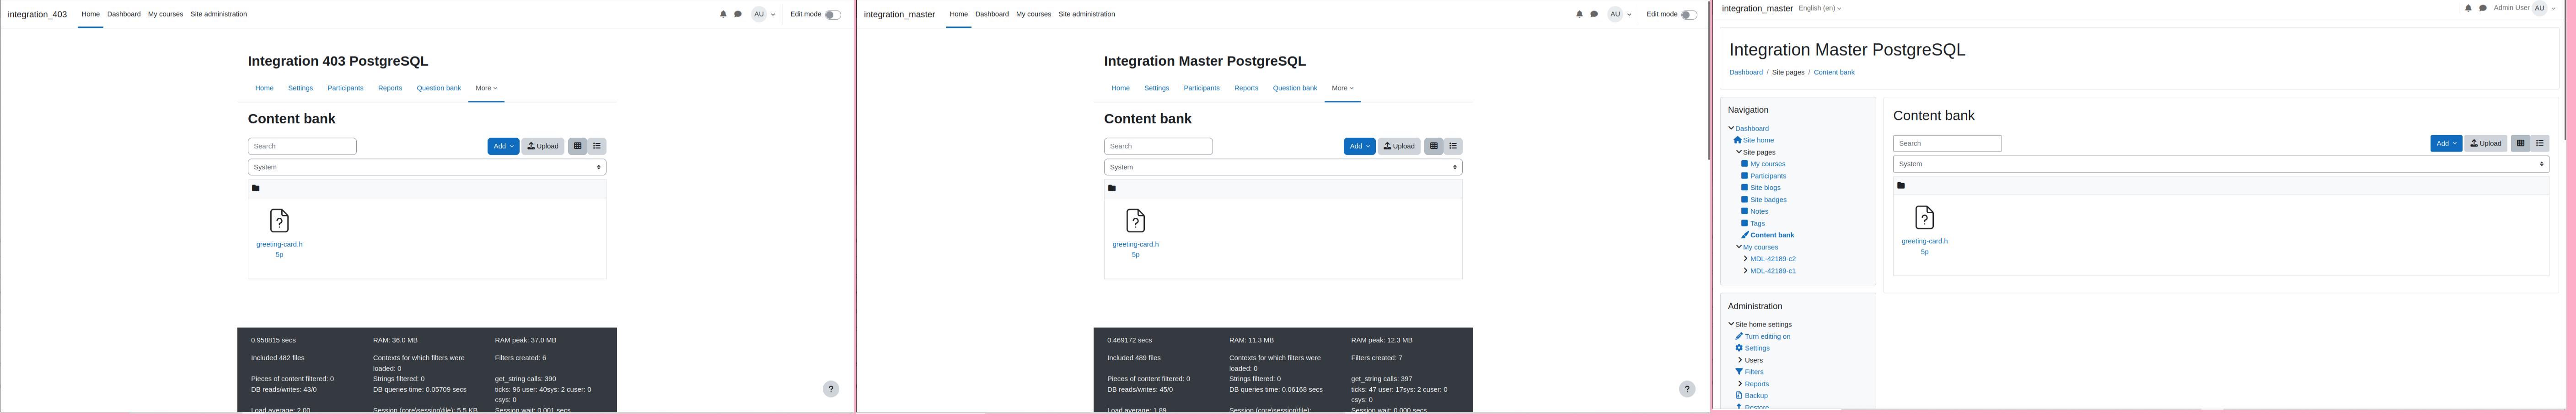Select grid view in middle integration_master content bank
The width and height of the screenshot is (2576, 420).
point(1433,147)
